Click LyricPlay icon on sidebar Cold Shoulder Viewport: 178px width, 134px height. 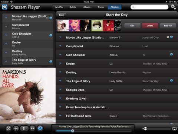point(51,35)
